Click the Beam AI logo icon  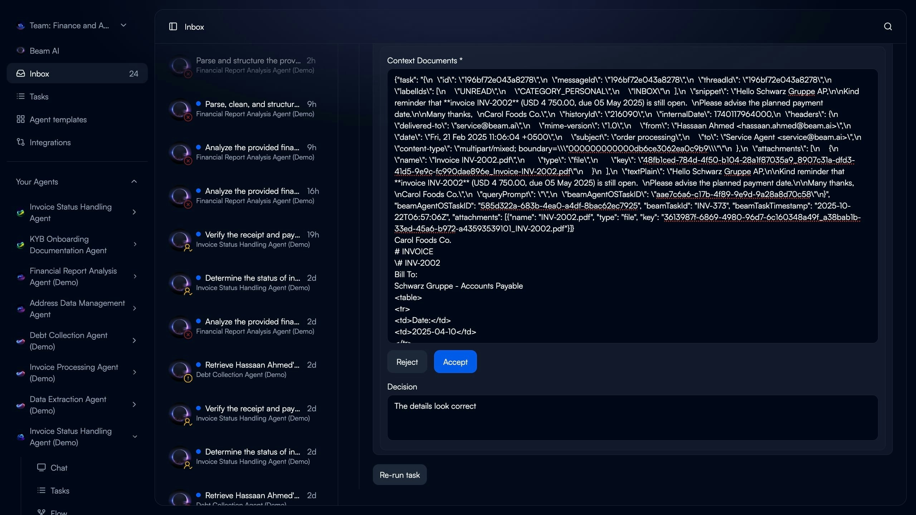coord(21,50)
